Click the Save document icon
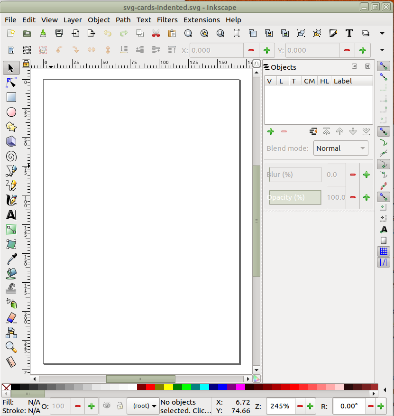Image resolution: width=394 pixels, height=416 pixels. [43, 33]
